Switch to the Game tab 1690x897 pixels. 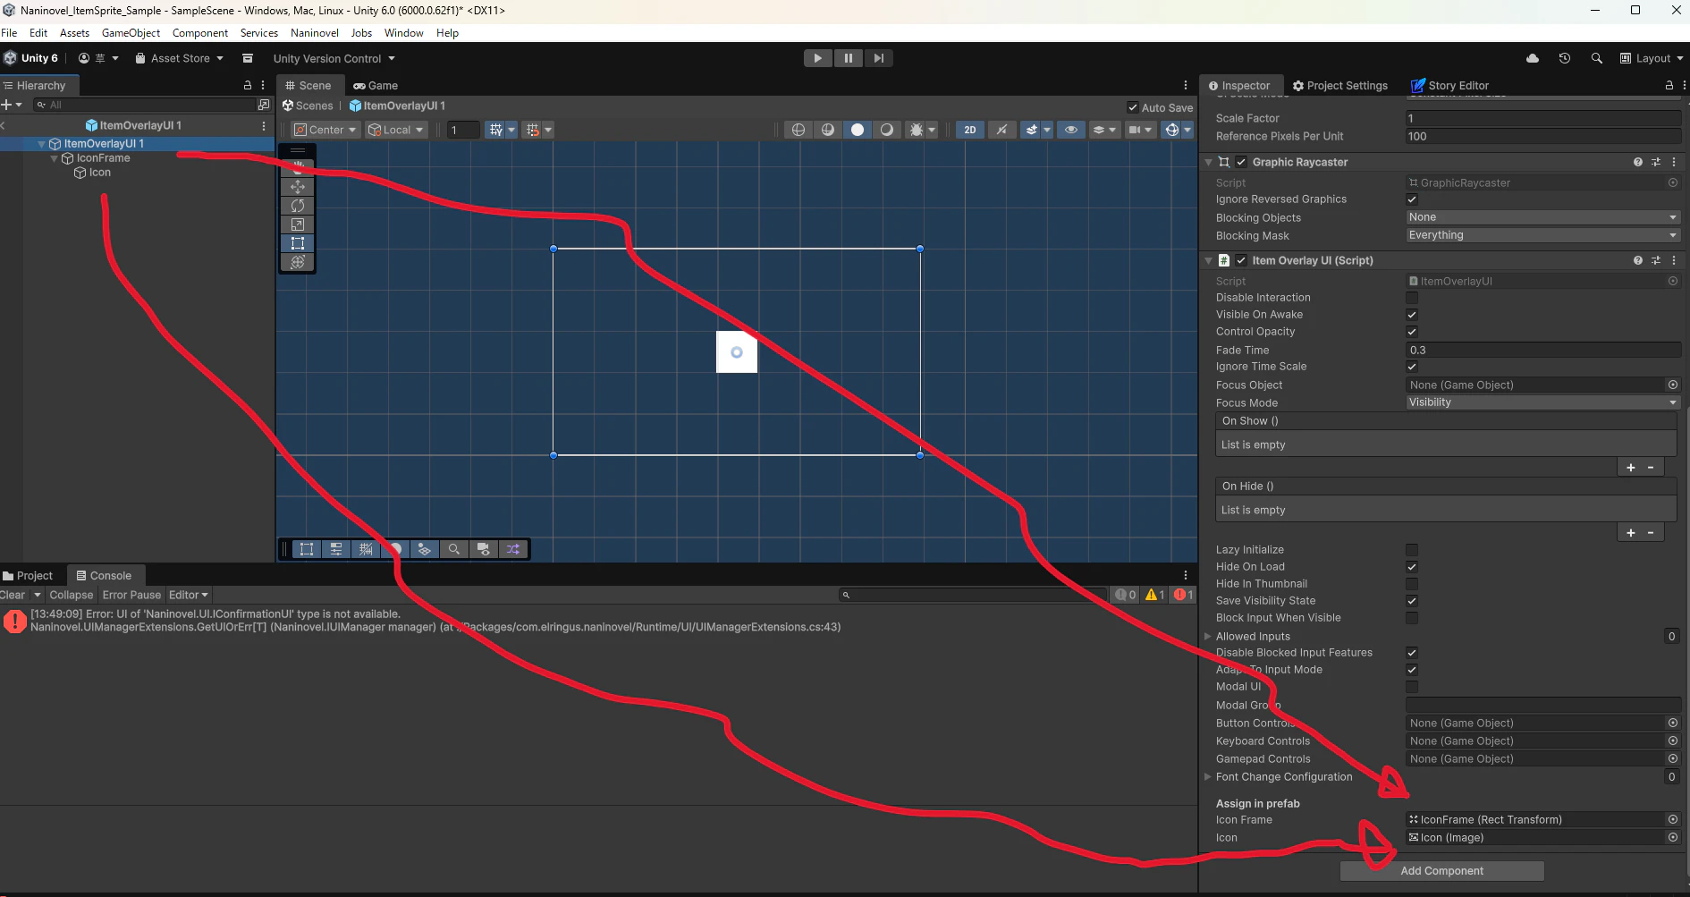coord(376,86)
